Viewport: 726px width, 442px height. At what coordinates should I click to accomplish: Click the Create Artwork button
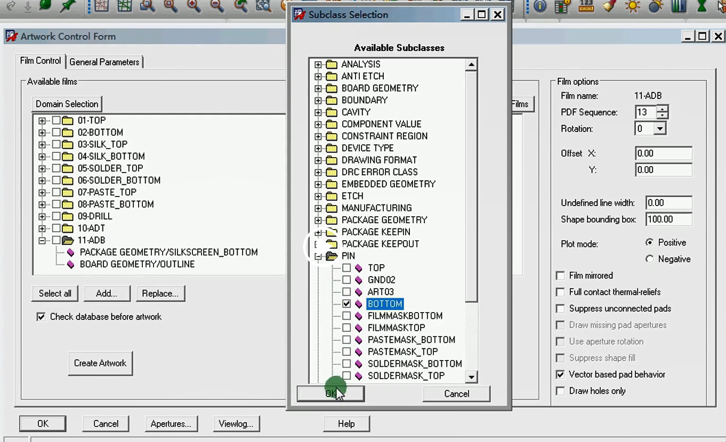(x=100, y=363)
